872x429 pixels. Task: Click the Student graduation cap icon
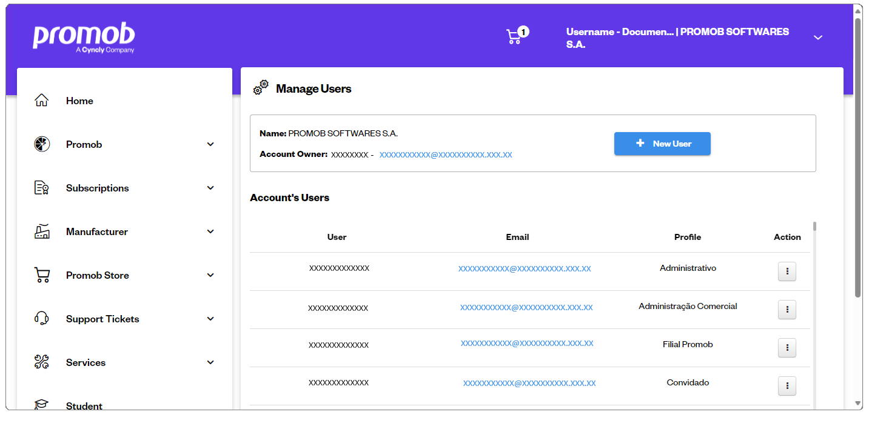click(x=42, y=405)
